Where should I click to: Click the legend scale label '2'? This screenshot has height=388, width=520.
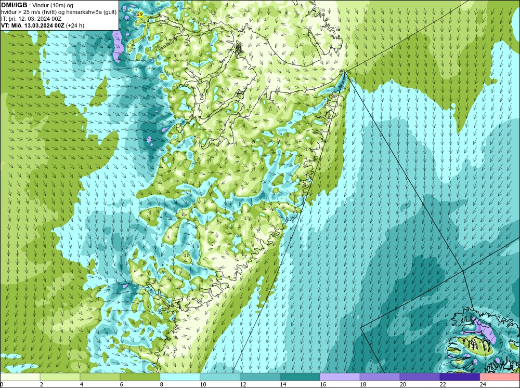(x=42, y=384)
